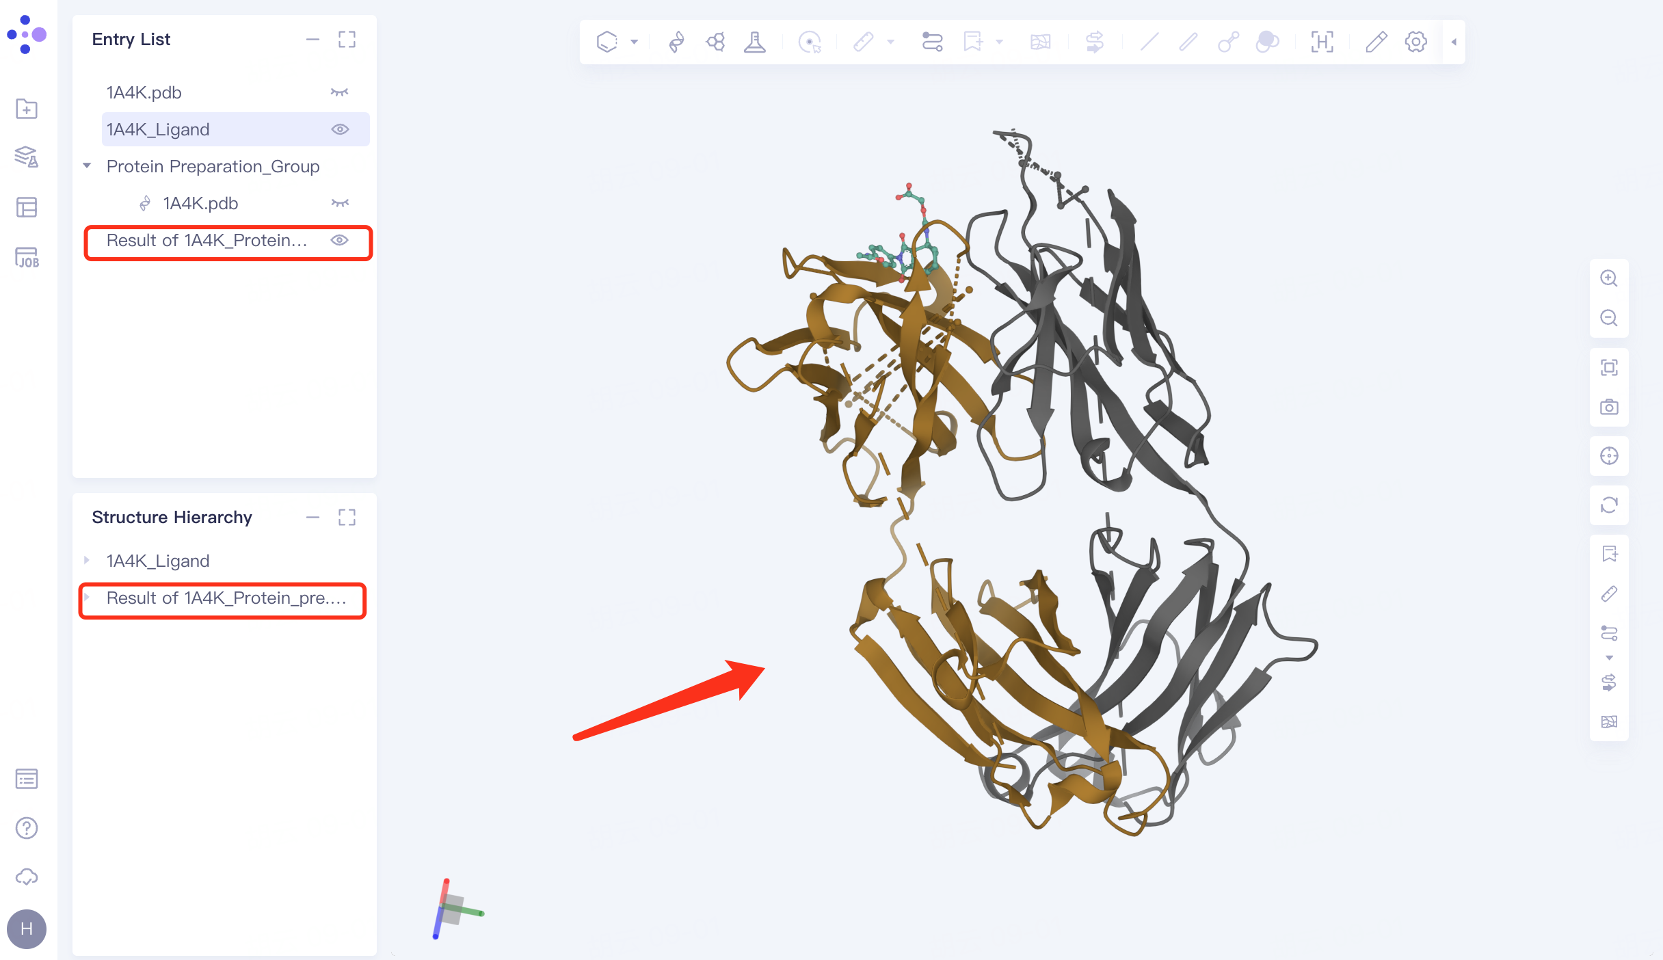Viewport: 1663px width, 960px height.
Task: Click the add-hydrogens [H] toolbar tool
Action: [1322, 42]
